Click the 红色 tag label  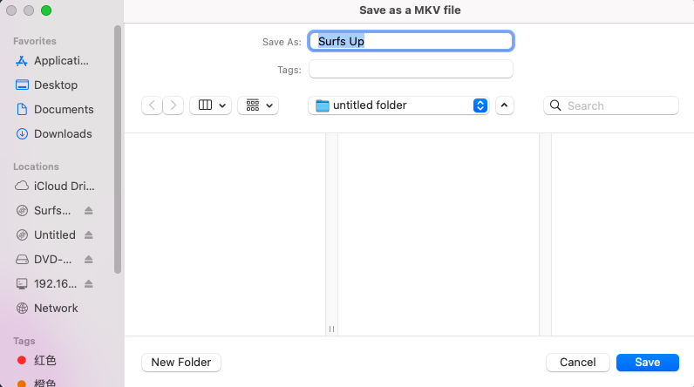[x=45, y=361]
